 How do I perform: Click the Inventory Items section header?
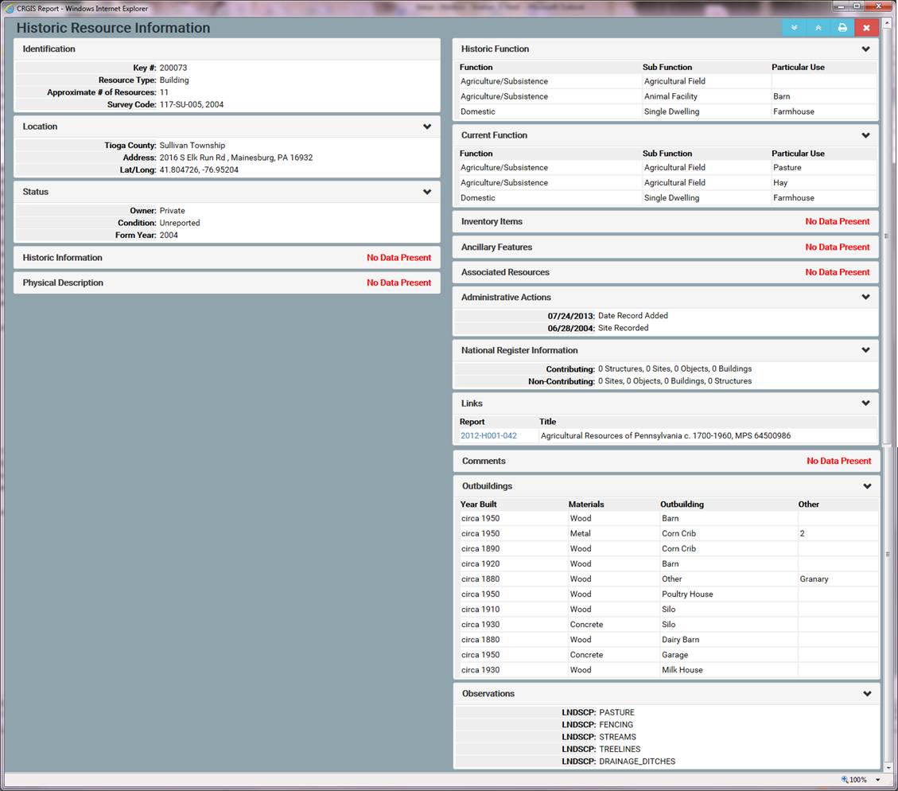click(492, 222)
